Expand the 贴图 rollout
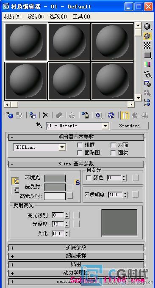Screen dimensions: 155x288 (76, 264)
